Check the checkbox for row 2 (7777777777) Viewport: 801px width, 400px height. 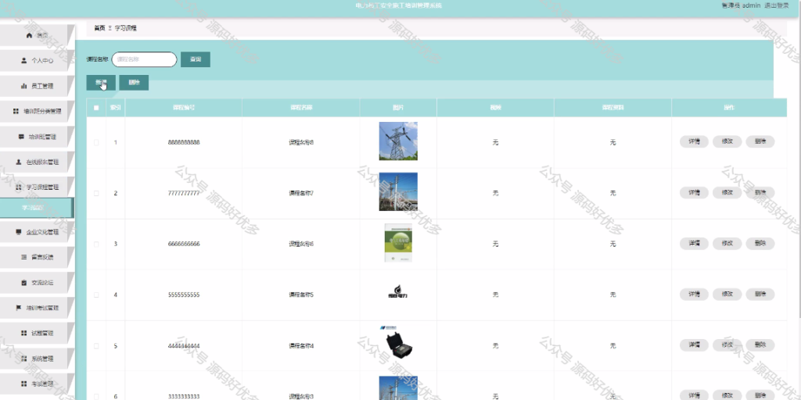point(96,193)
